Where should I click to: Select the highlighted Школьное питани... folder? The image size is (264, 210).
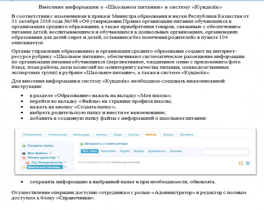[45, 167]
